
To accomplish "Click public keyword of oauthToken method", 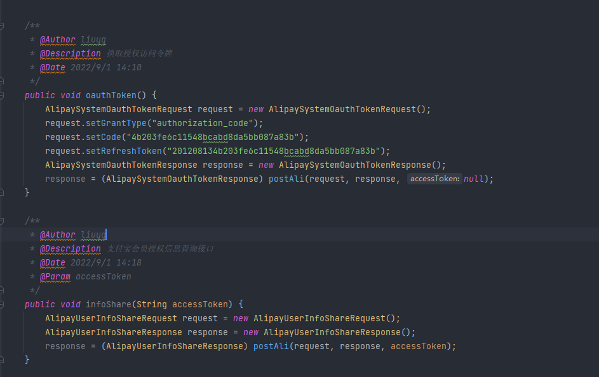I will click(x=40, y=95).
